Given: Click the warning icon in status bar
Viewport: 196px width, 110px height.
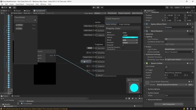Looking at the screenshot, I should click(x=1, y=109).
